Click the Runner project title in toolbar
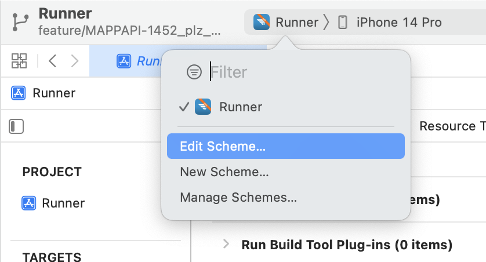Screen dimensions: 486x262 [x=65, y=14]
